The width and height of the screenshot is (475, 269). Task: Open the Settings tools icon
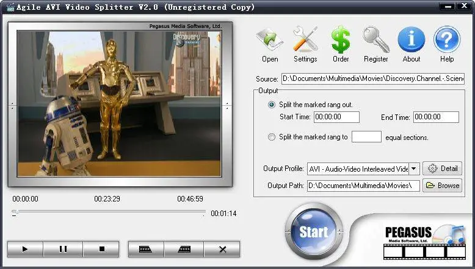(x=305, y=45)
